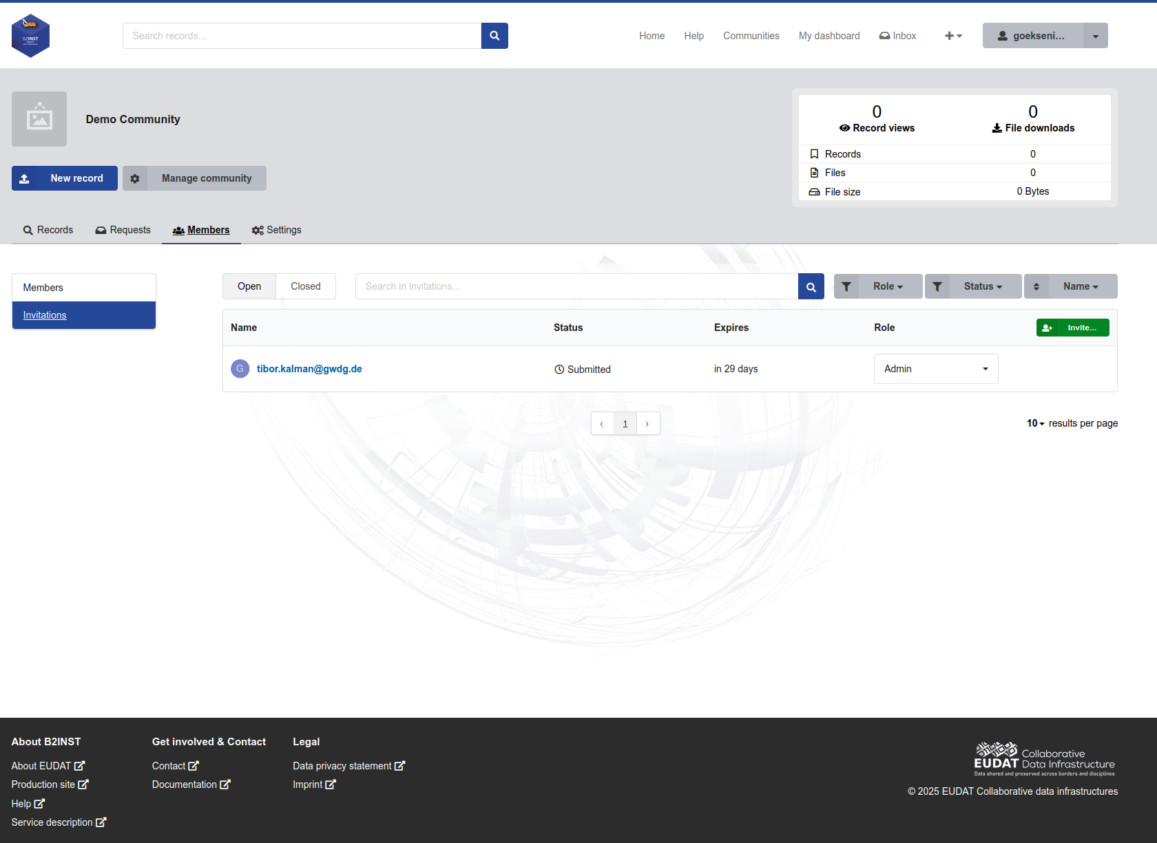The width and height of the screenshot is (1157, 843).
Task: Open the Imprint footer link
Action: [x=314, y=785]
